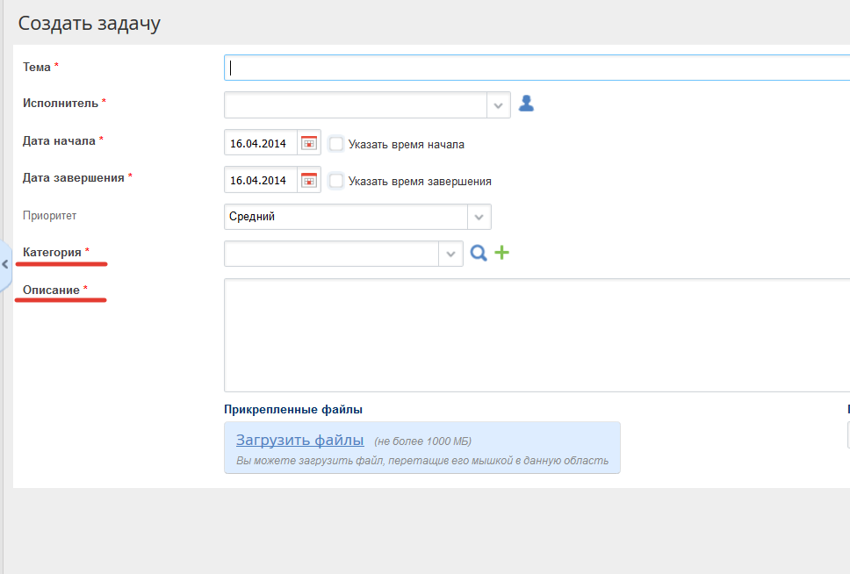Expand the Категория dropdown arrow
This screenshot has width=850, height=574.
click(x=450, y=254)
